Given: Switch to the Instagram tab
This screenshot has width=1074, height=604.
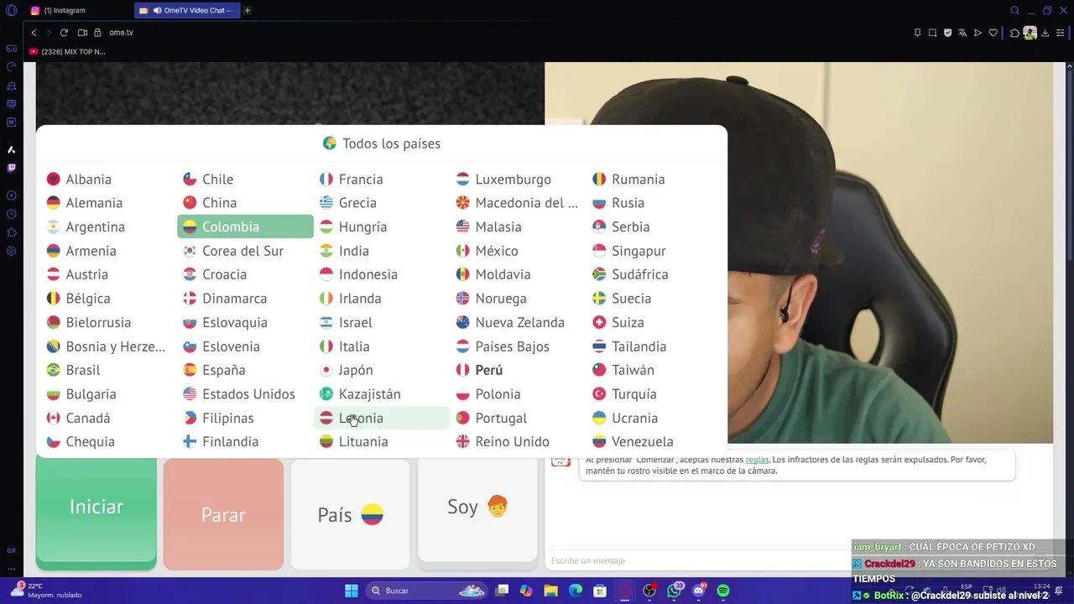Looking at the screenshot, I should pos(77,11).
